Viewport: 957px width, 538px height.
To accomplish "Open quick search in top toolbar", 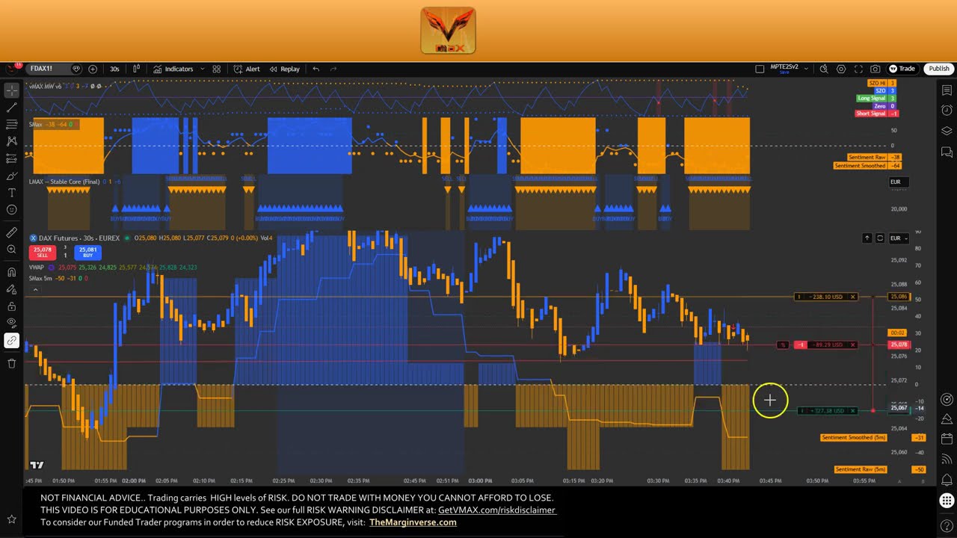I will [824, 69].
